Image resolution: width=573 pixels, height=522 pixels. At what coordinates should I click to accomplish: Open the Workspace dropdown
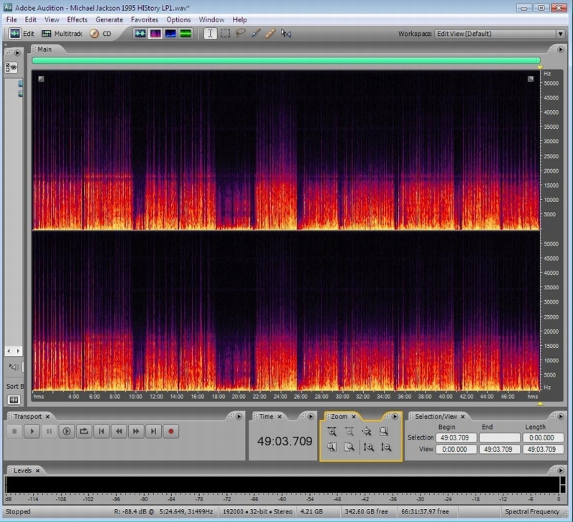500,34
